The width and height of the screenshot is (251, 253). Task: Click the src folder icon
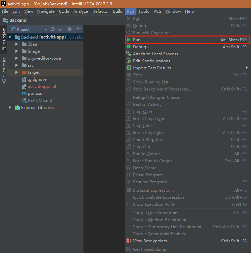pyautogui.click(x=24, y=65)
